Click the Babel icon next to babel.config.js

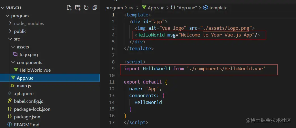point(10,101)
